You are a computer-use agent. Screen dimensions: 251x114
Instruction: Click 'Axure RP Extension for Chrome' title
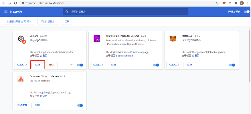(x=122, y=36)
